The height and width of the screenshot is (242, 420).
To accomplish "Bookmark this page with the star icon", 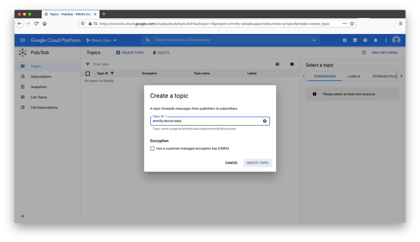I will click(352, 23).
